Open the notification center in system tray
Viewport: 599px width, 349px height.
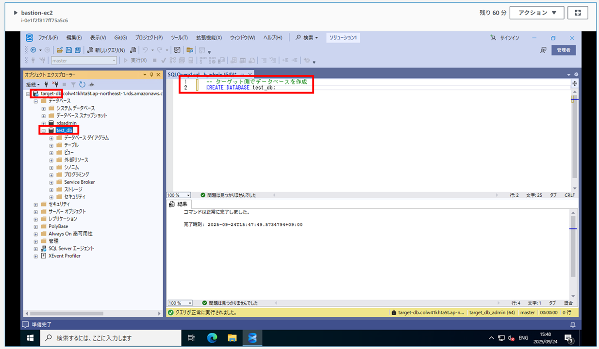(x=568, y=338)
